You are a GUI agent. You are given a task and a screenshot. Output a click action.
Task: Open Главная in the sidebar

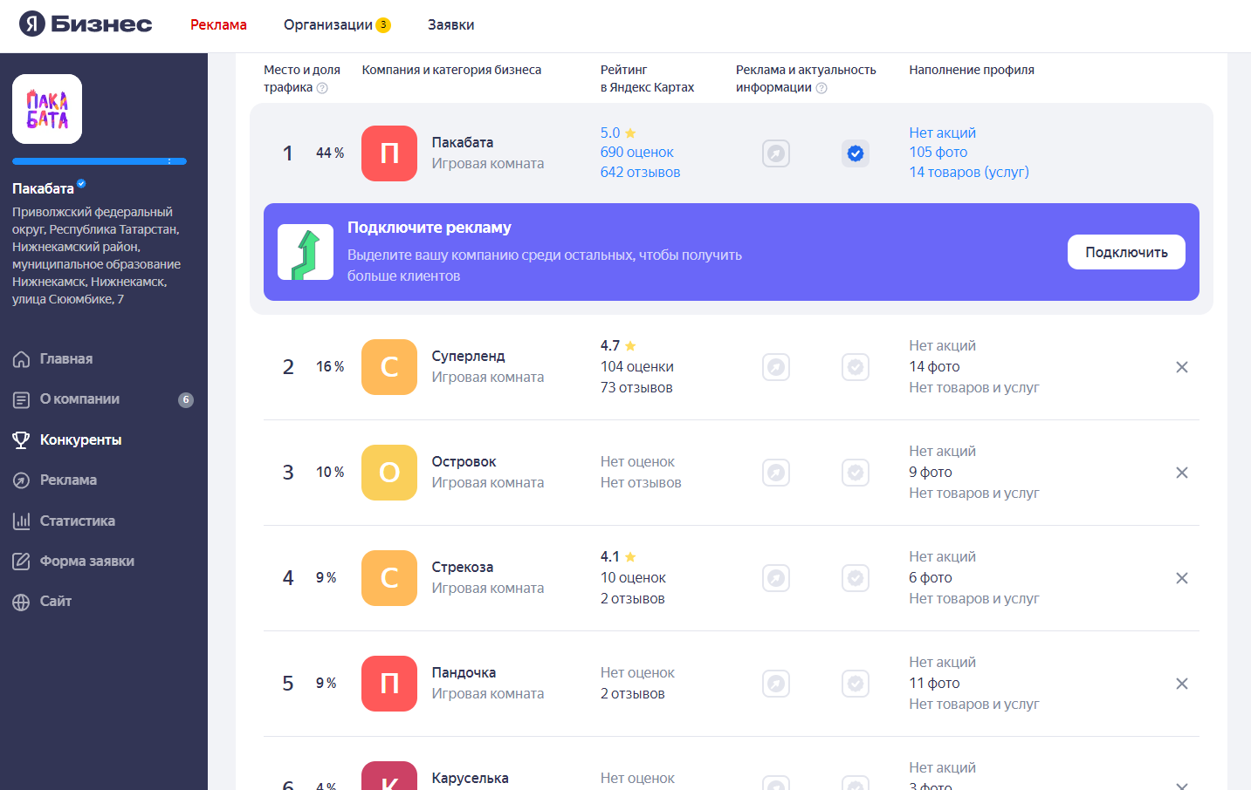[x=66, y=358]
